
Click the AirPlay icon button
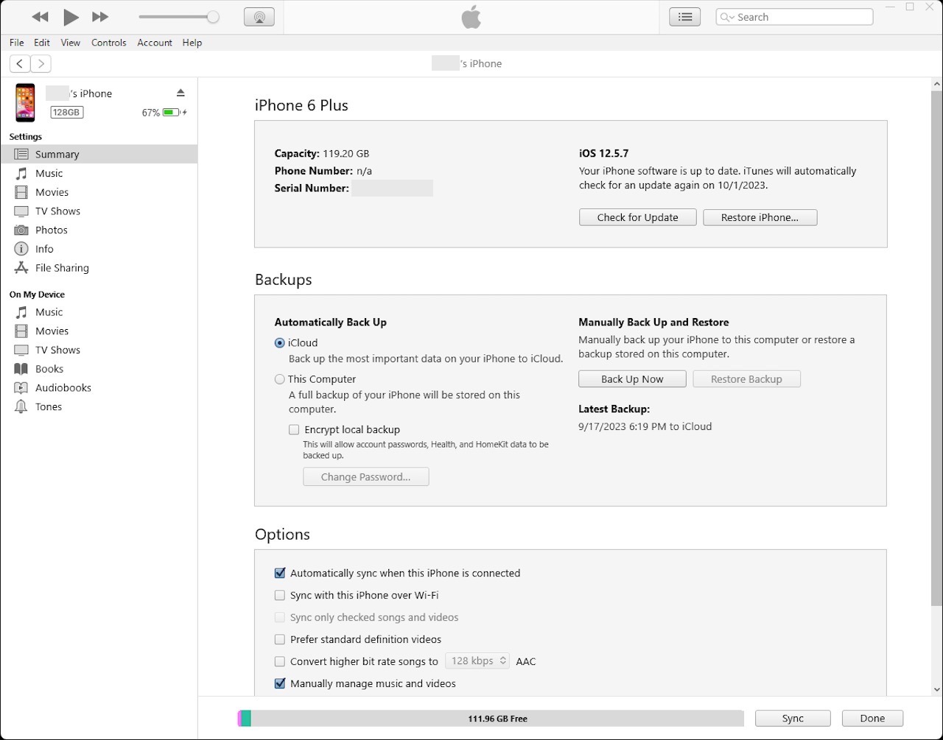[x=259, y=17]
